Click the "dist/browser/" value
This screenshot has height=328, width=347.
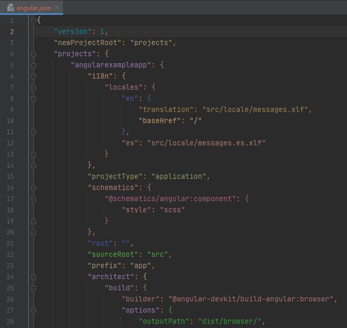tap(230, 321)
